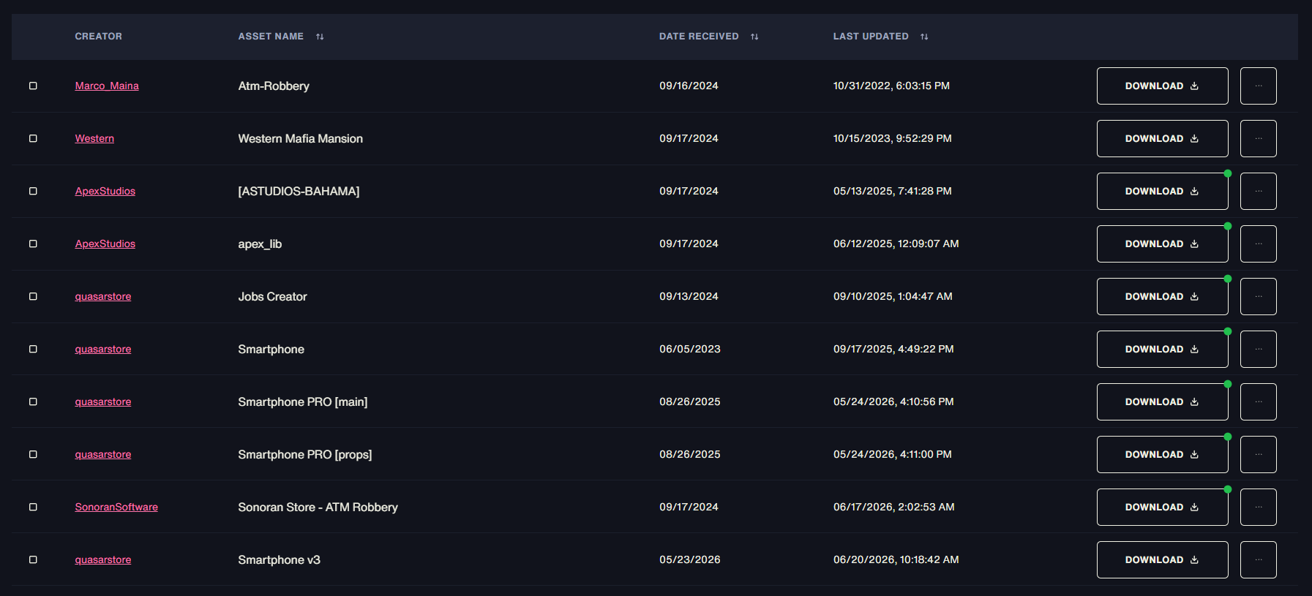Screen dimensions: 1312x596
Task: Click the date received 05/23/2026
Action: pos(690,559)
